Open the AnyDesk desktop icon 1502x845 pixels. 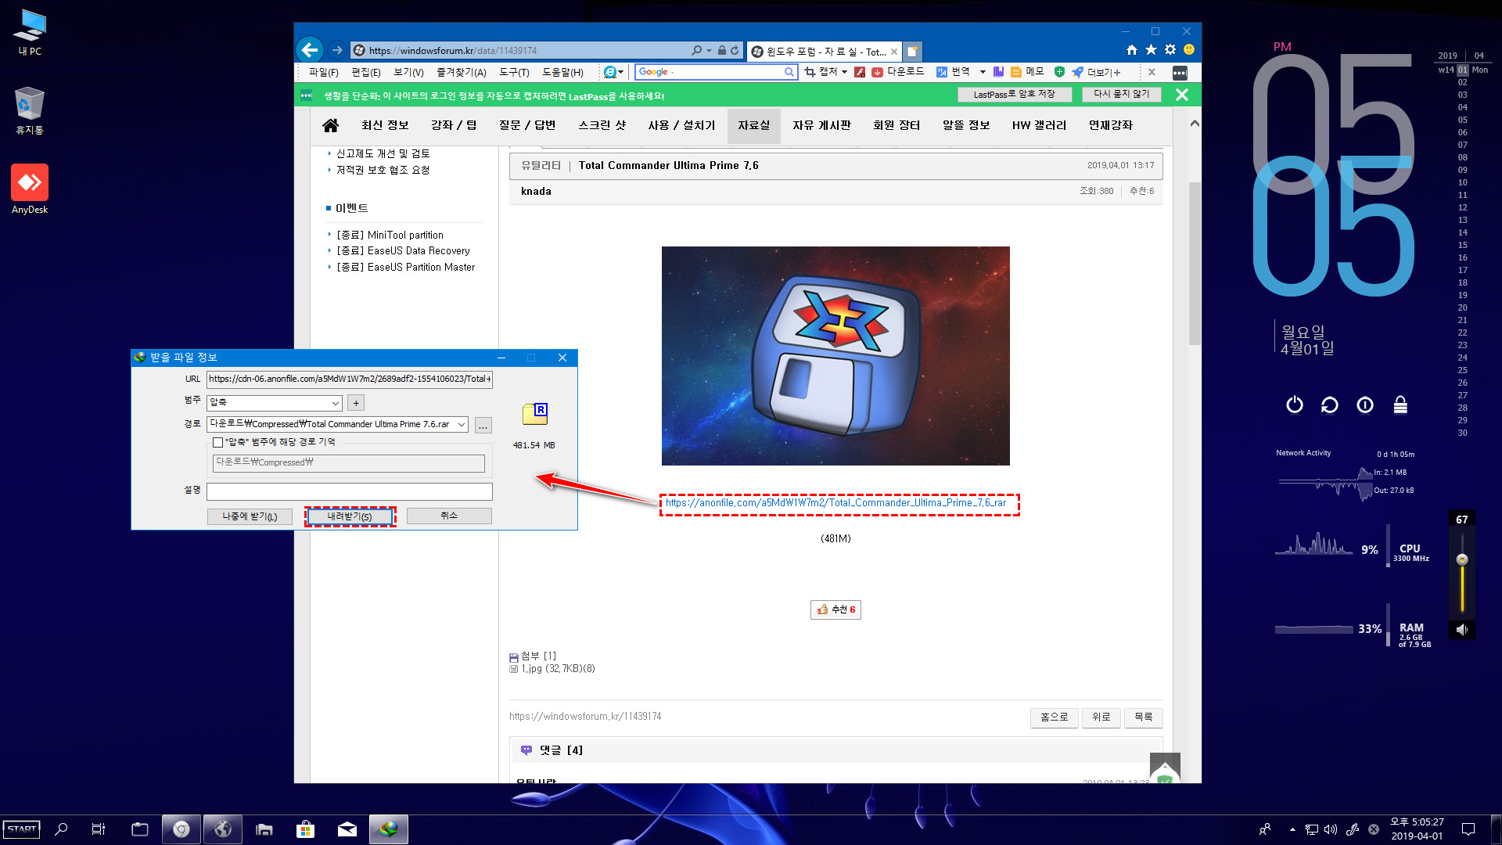pos(30,189)
